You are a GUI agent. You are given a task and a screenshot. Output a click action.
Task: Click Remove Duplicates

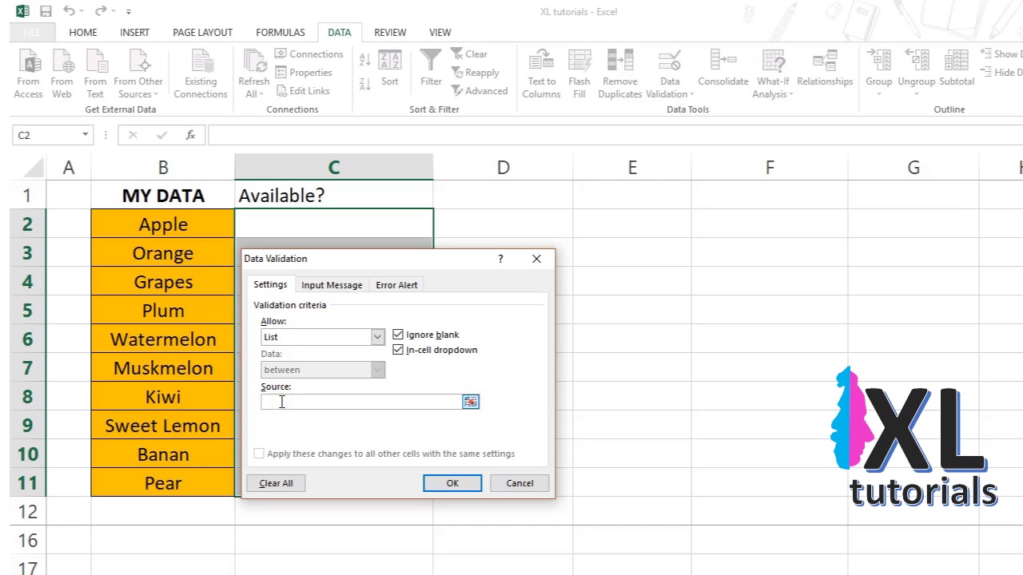click(x=620, y=74)
